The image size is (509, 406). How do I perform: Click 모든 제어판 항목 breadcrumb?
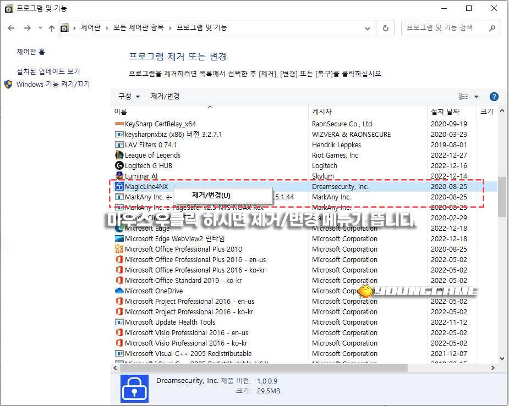tap(138, 28)
